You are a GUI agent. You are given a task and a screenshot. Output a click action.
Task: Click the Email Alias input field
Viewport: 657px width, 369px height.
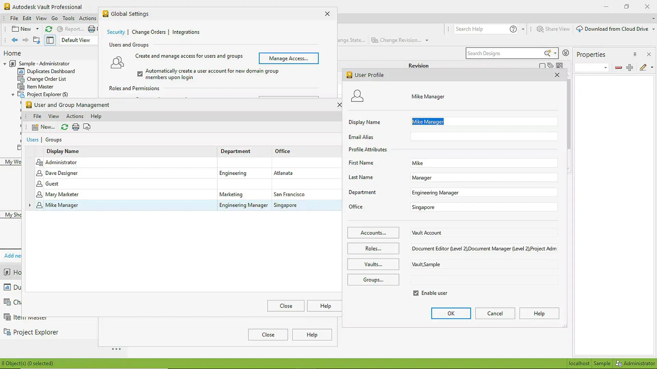[484, 137]
